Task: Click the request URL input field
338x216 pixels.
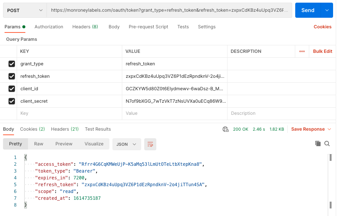Action: [x=169, y=11]
